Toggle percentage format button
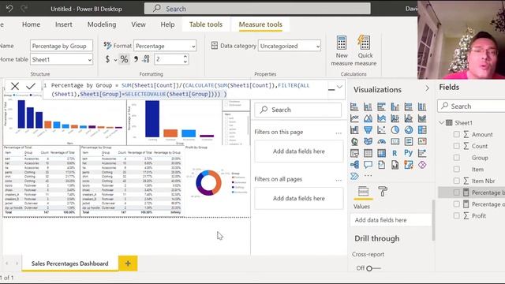This screenshot has width=505, height=284. (124, 59)
